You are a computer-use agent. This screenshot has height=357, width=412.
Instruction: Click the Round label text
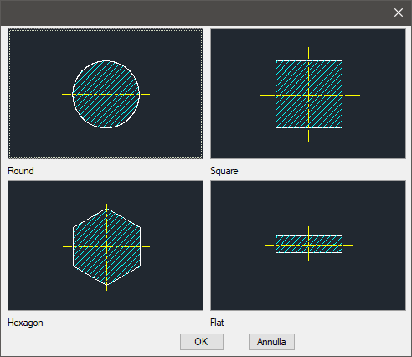(x=21, y=171)
